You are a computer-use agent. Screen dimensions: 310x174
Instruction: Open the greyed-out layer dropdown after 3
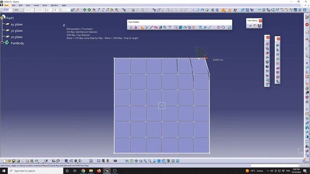click(x=65, y=10)
